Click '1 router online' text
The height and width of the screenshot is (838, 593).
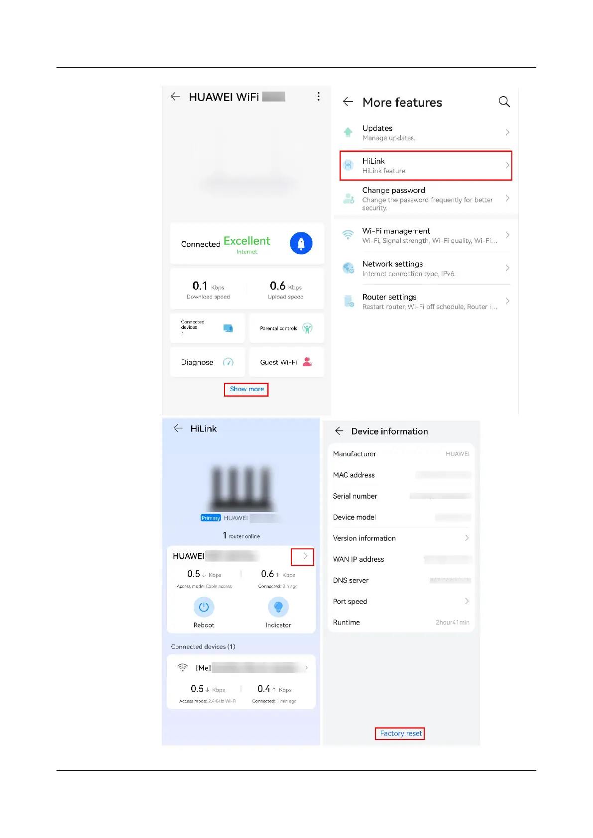pyautogui.click(x=241, y=535)
